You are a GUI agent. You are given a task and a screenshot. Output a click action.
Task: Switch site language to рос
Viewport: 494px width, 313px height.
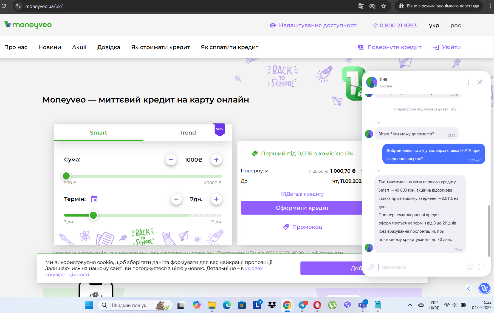(456, 25)
